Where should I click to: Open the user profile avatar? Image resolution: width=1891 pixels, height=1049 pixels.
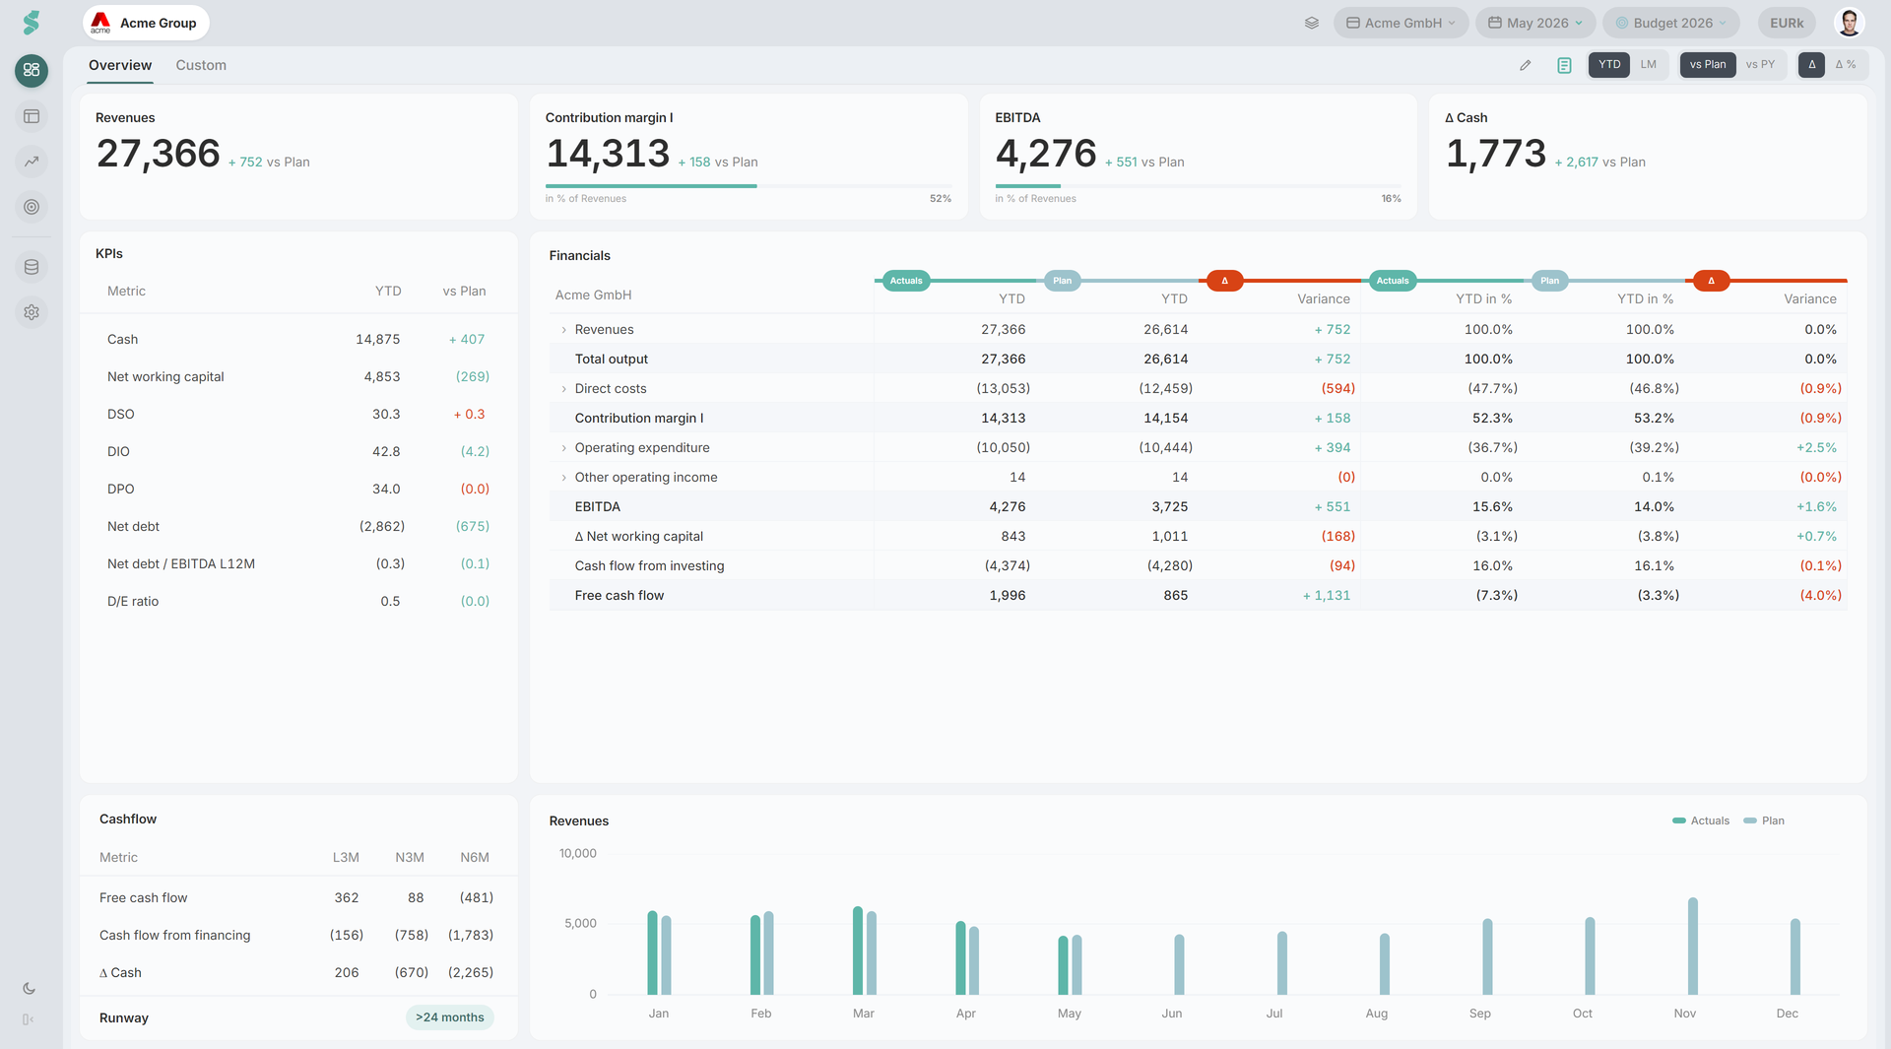pyautogui.click(x=1849, y=23)
